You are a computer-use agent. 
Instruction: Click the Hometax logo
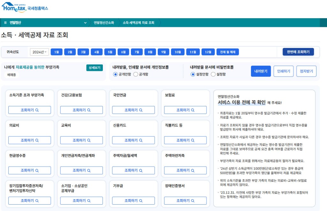pos(25,7)
